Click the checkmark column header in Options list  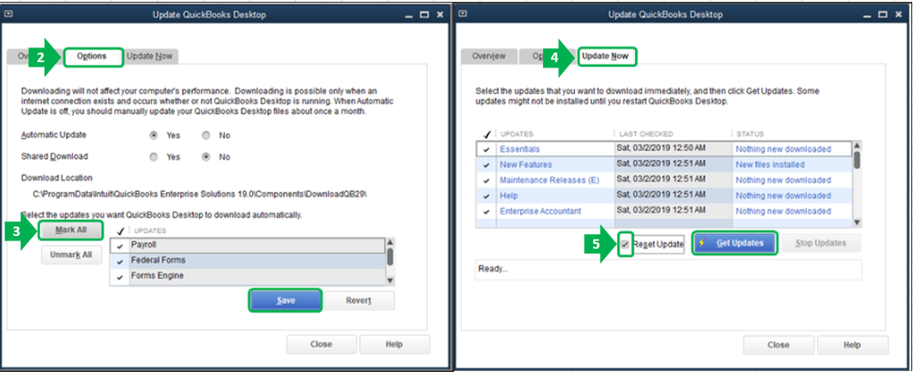pos(121,230)
